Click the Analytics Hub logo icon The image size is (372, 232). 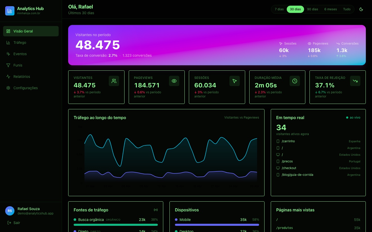(x=10, y=11)
